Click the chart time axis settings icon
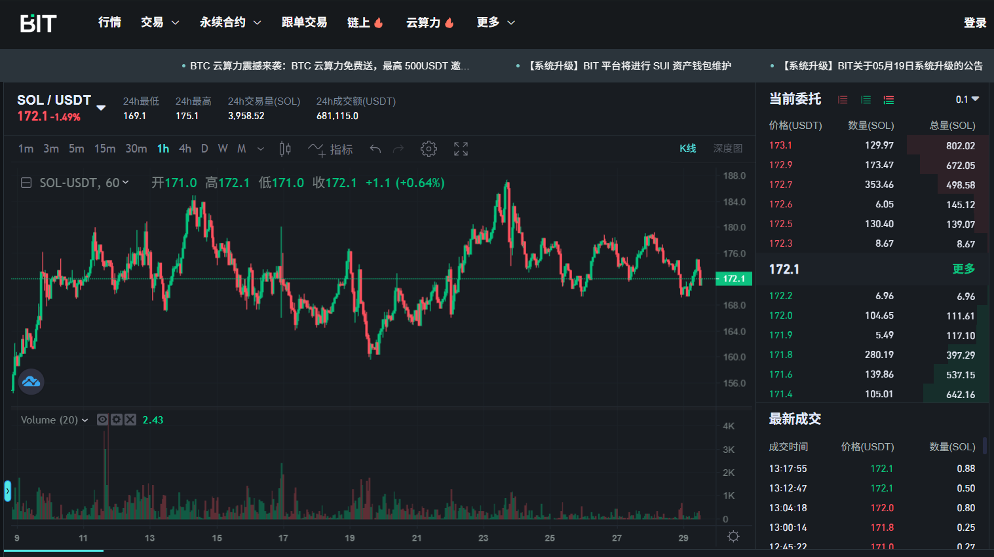The width and height of the screenshot is (994, 557). coord(733,537)
